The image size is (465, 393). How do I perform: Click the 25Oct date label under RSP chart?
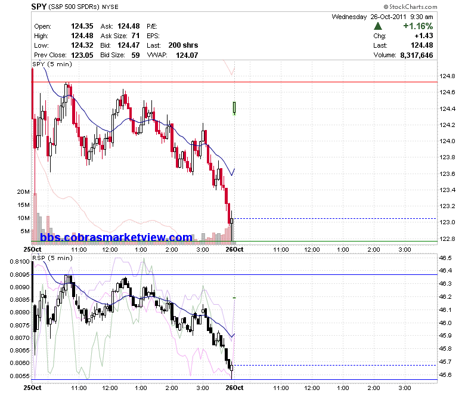point(32,388)
